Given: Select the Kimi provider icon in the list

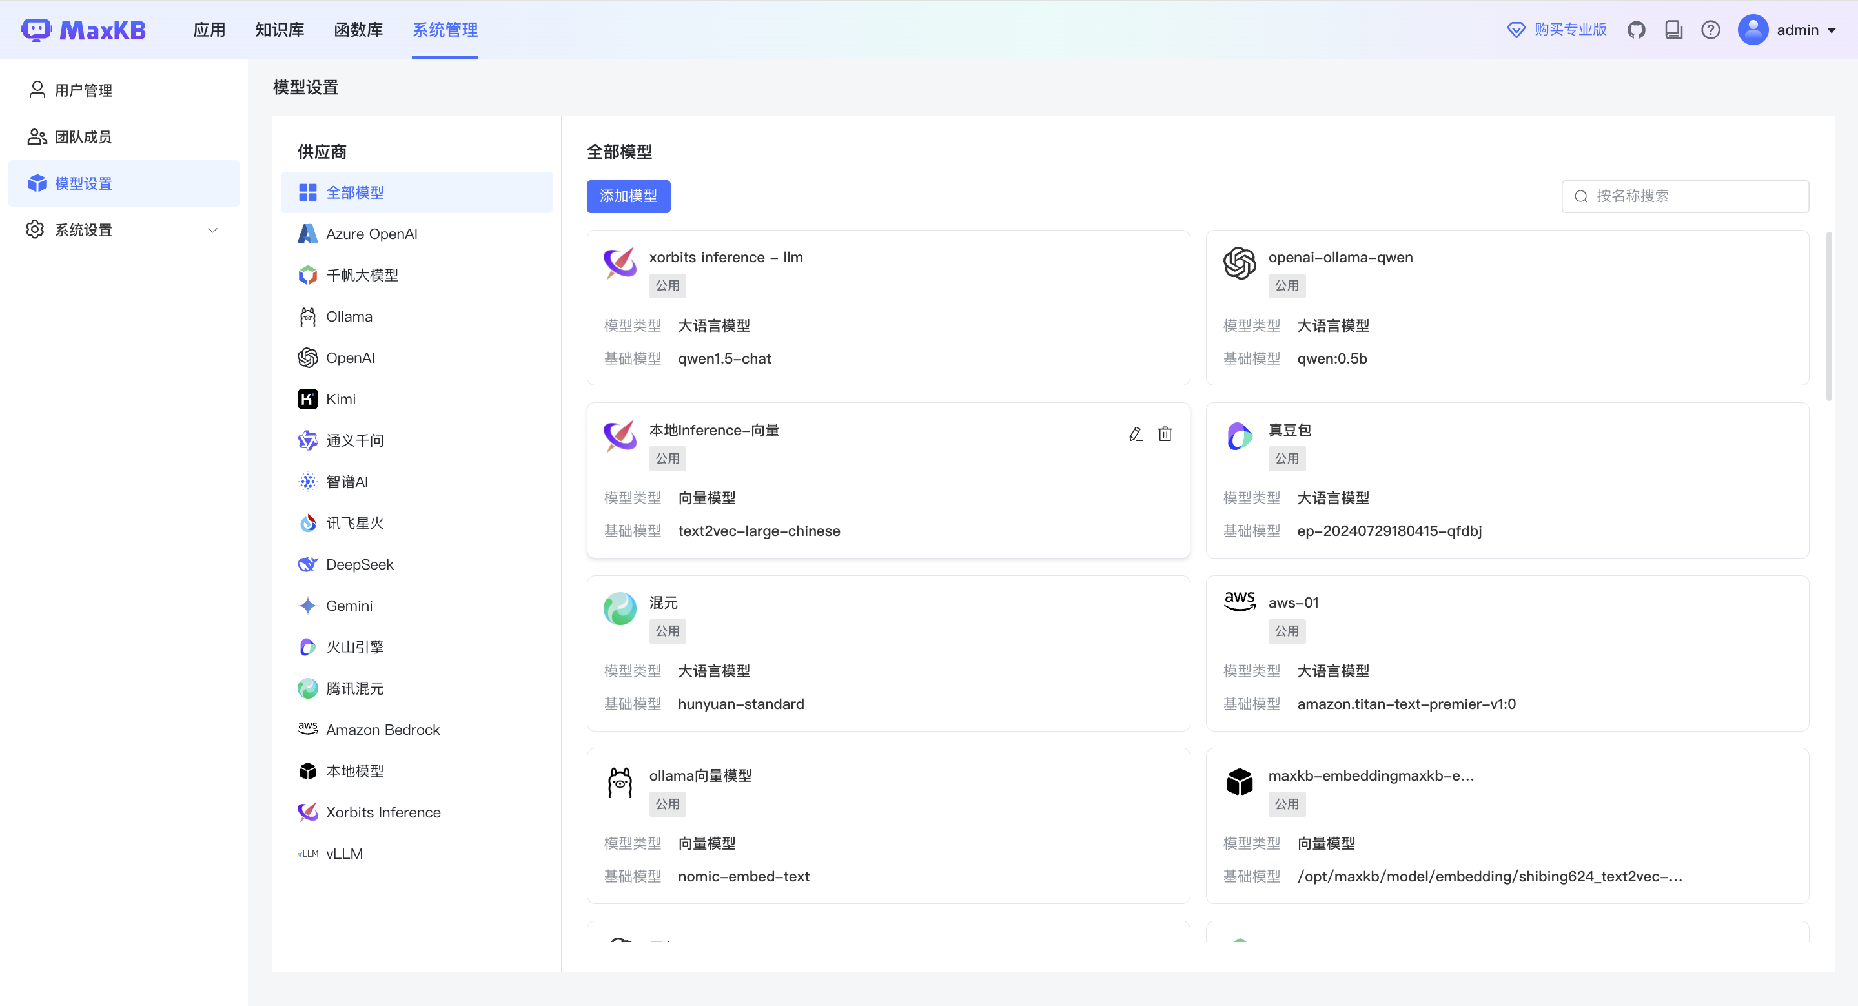Looking at the screenshot, I should [308, 399].
